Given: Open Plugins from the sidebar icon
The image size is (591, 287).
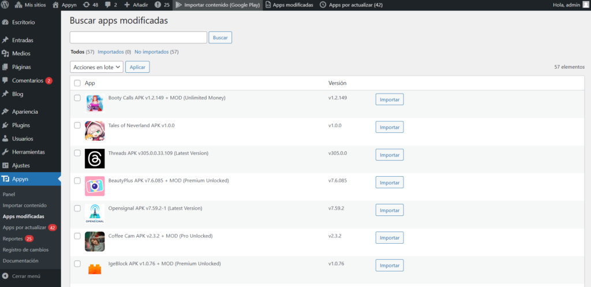Looking at the screenshot, I should coord(5,125).
